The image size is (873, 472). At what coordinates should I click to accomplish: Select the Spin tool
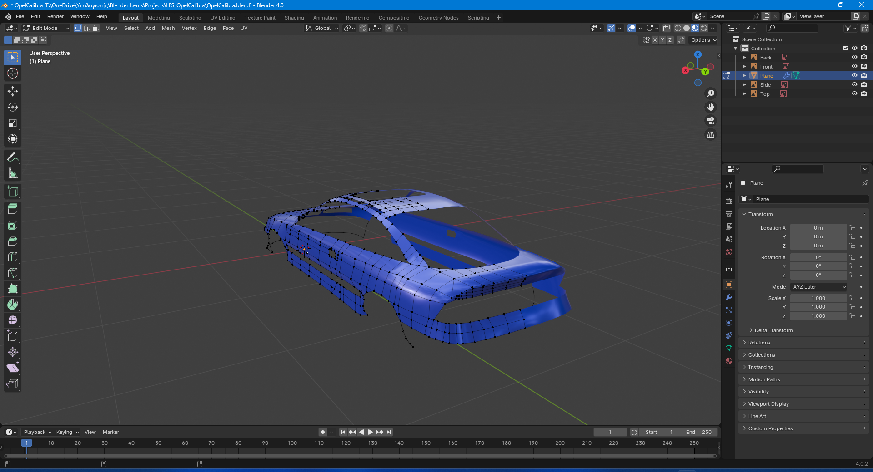tap(13, 305)
